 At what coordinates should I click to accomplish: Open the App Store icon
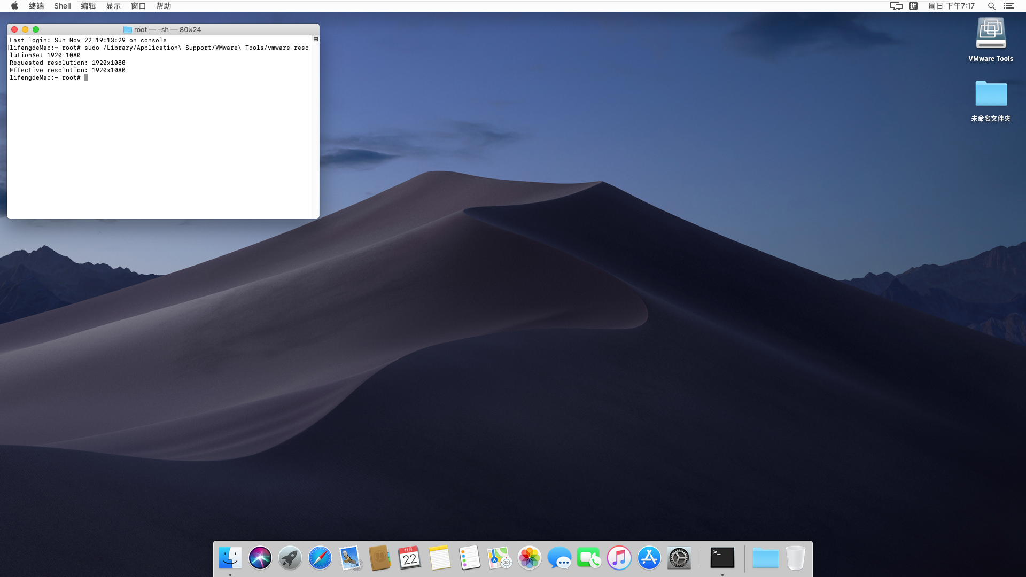point(649,558)
